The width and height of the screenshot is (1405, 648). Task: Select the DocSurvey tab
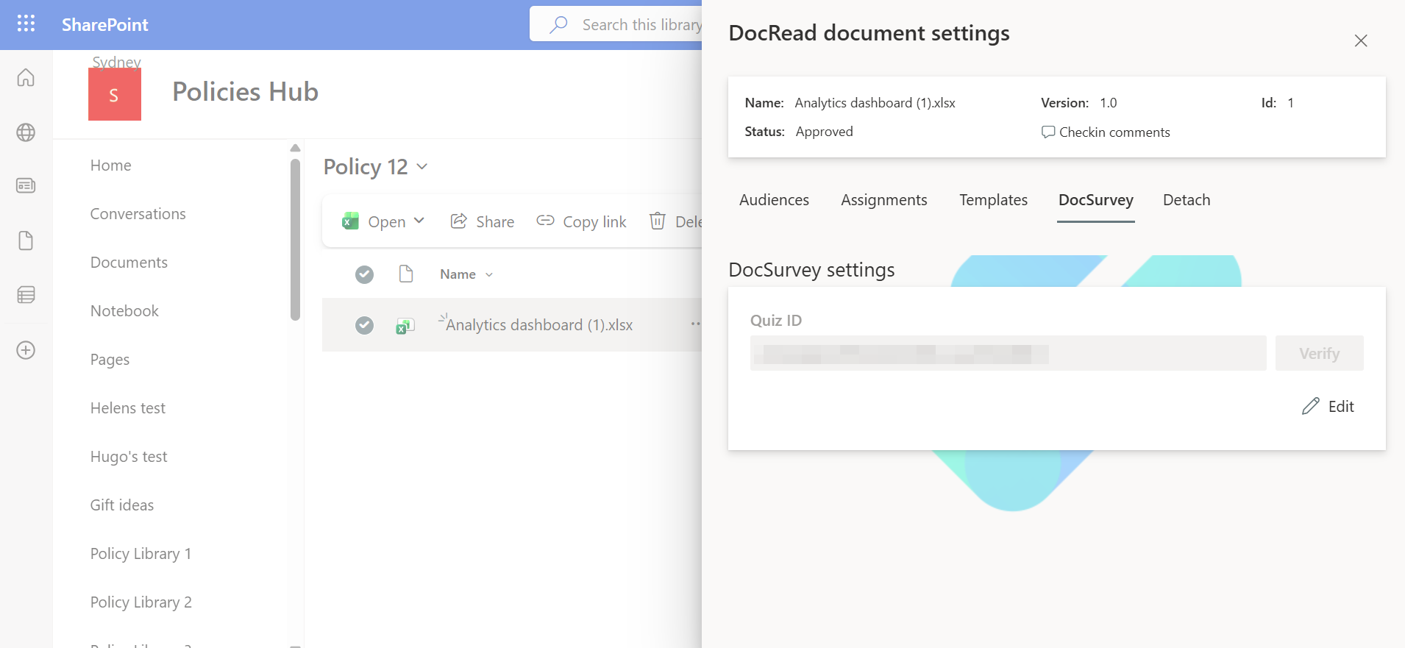coord(1096,200)
